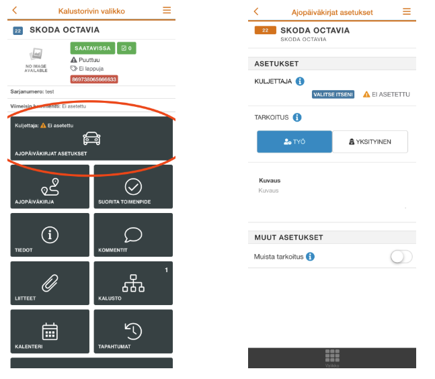Open Ajopäiväkirjat asetukset tile

point(91,138)
